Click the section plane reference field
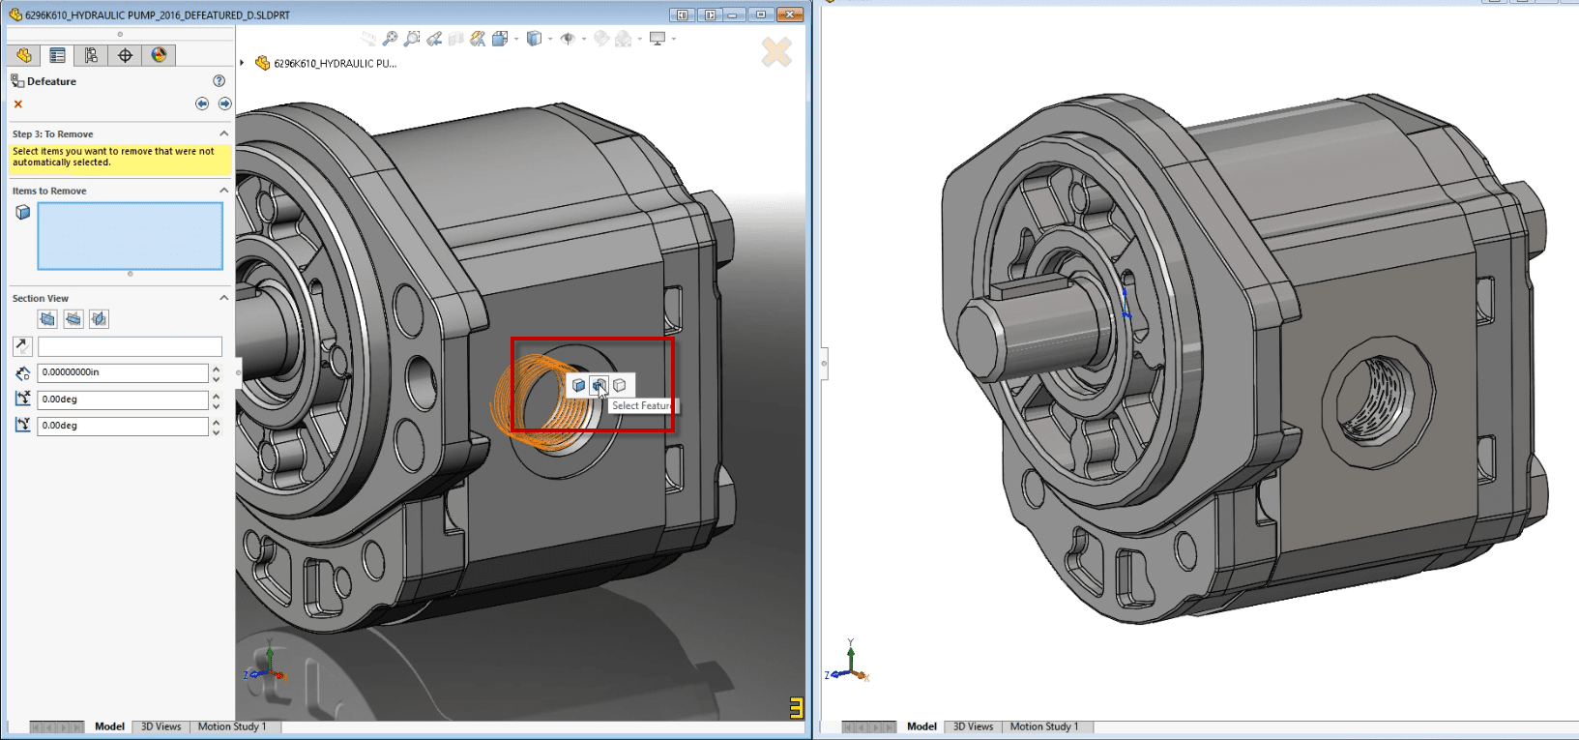Screen dimensions: 1579x740 (130, 345)
